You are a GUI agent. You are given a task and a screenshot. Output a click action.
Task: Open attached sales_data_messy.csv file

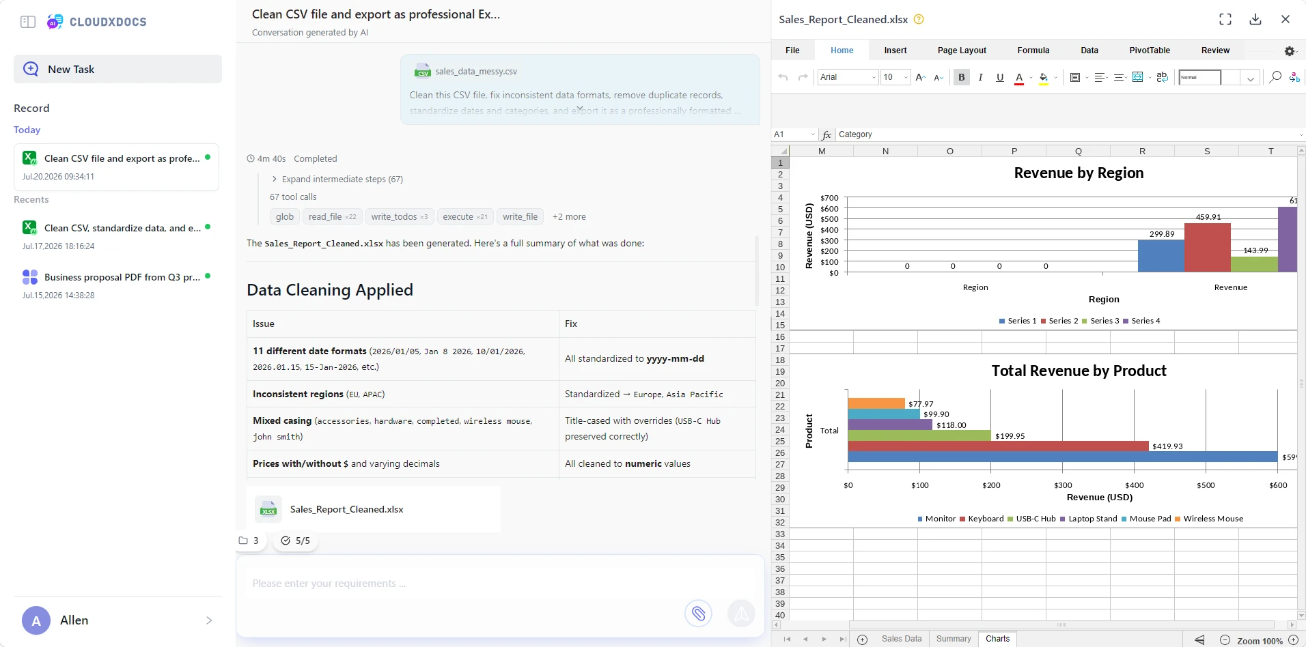coord(466,71)
